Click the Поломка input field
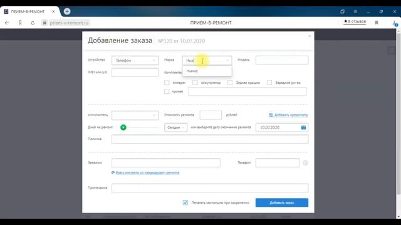Screen dimensions: 401x225 point(210,139)
